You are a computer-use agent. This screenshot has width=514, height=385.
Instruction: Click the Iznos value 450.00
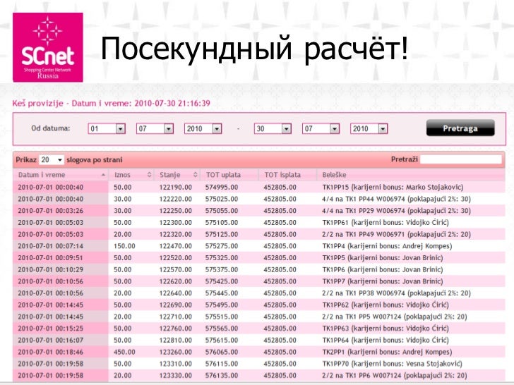(x=124, y=352)
